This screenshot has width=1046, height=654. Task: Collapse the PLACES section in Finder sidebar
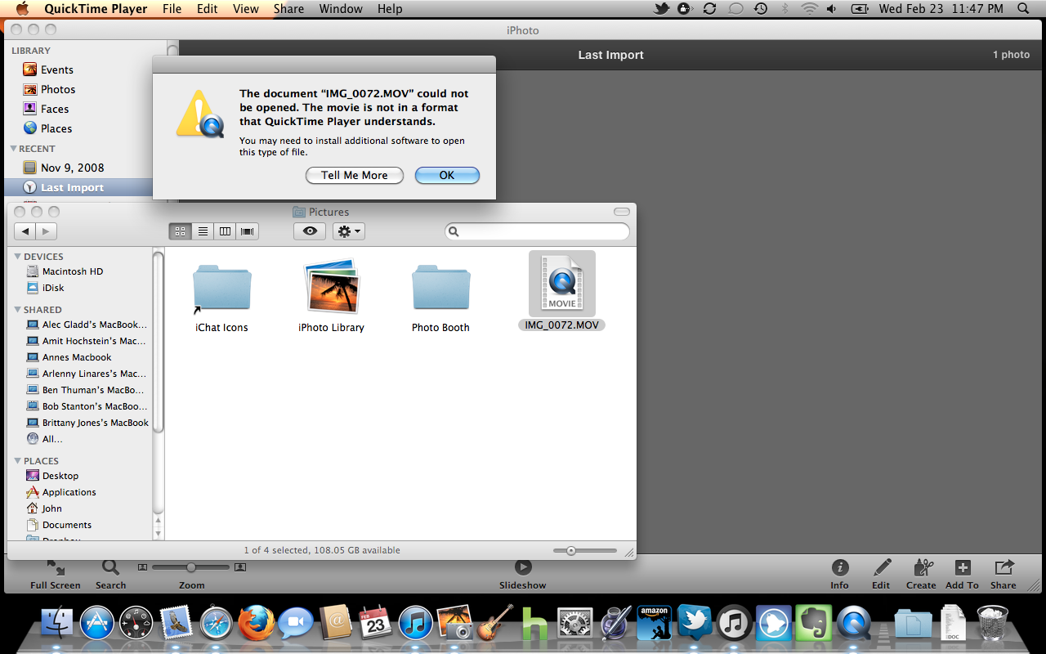pos(18,461)
